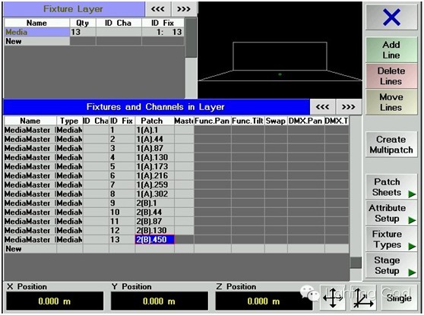Open the Attribute Setup submenu
The image size is (424, 315).
pyautogui.click(x=391, y=213)
